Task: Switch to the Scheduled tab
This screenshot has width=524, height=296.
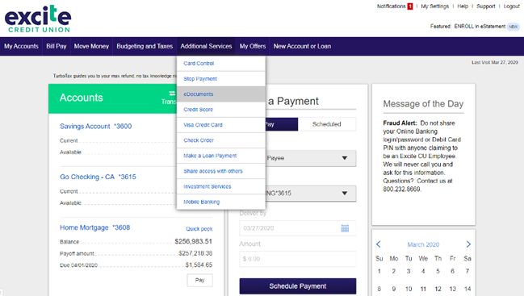Action: [326, 124]
